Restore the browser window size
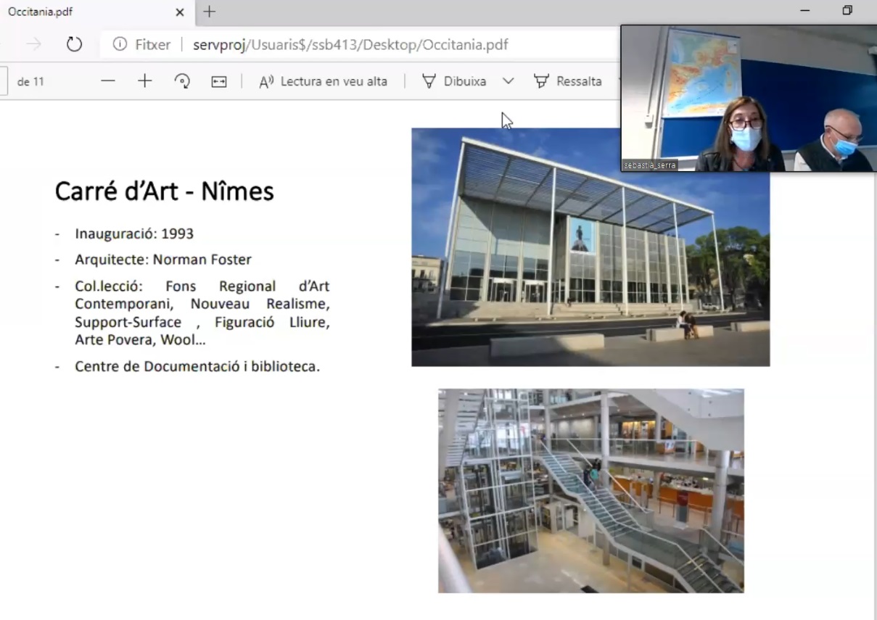The height and width of the screenshot is (620, 877). tap(847, 11)
